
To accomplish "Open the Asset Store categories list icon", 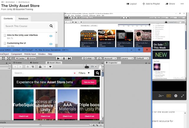I will [x=33, y=67].
